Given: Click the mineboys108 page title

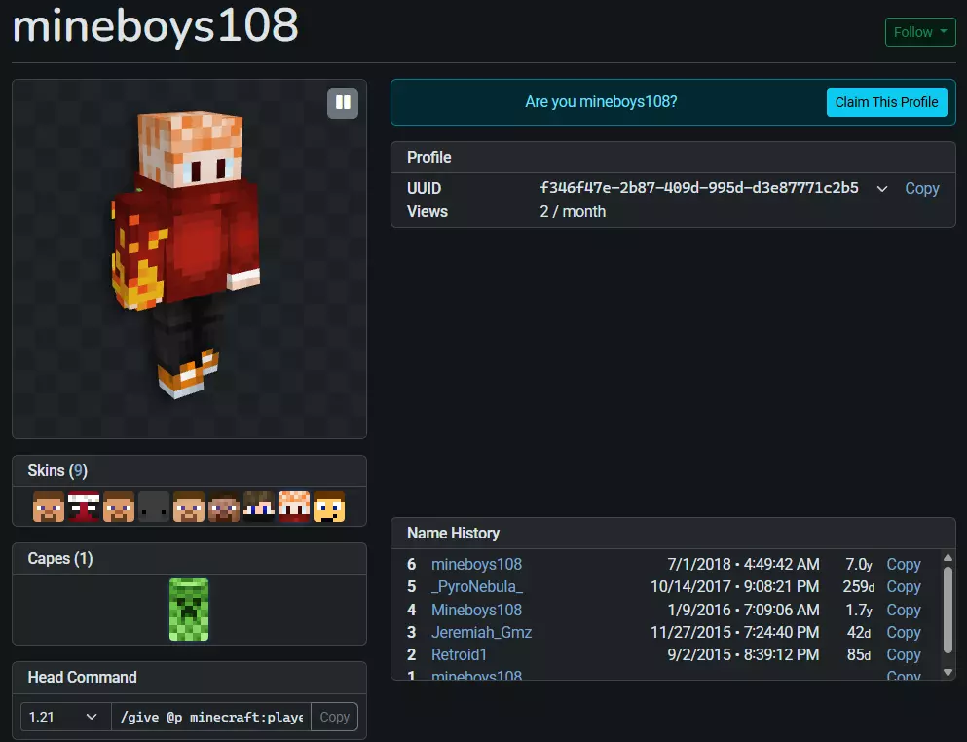Looking at the screenshot, I should [155, 26].
